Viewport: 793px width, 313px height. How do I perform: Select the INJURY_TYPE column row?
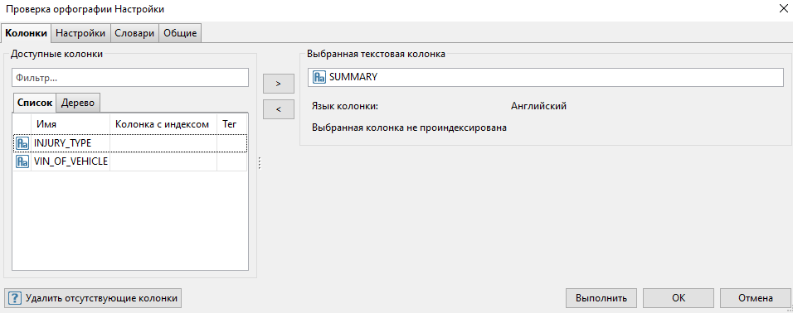[x=130, y=143]
